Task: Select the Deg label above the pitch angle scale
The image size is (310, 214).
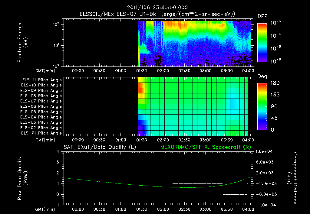Action: [x=262, y=76]
